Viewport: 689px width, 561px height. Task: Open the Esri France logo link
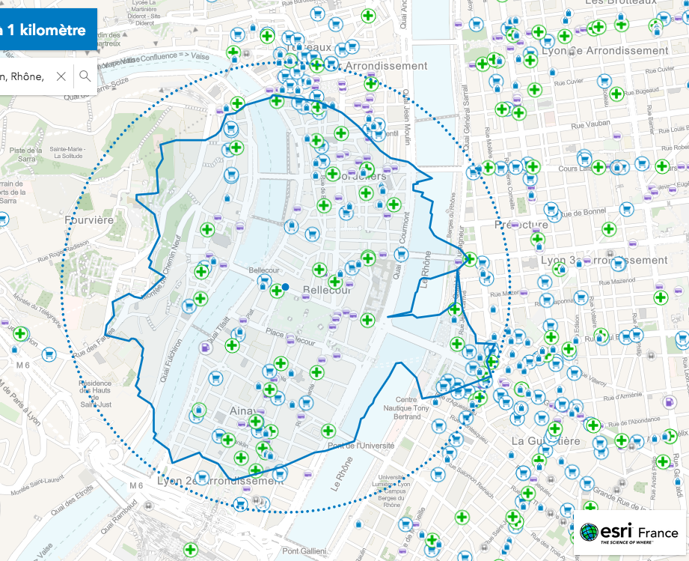[x=629, y=533]
